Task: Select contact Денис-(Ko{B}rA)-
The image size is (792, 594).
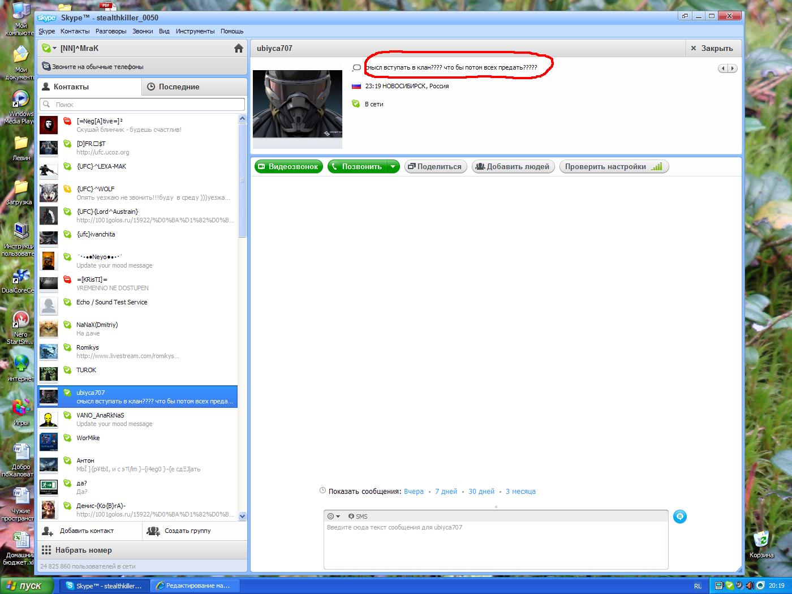Action: pyautogui.click(x=137, y=509)
